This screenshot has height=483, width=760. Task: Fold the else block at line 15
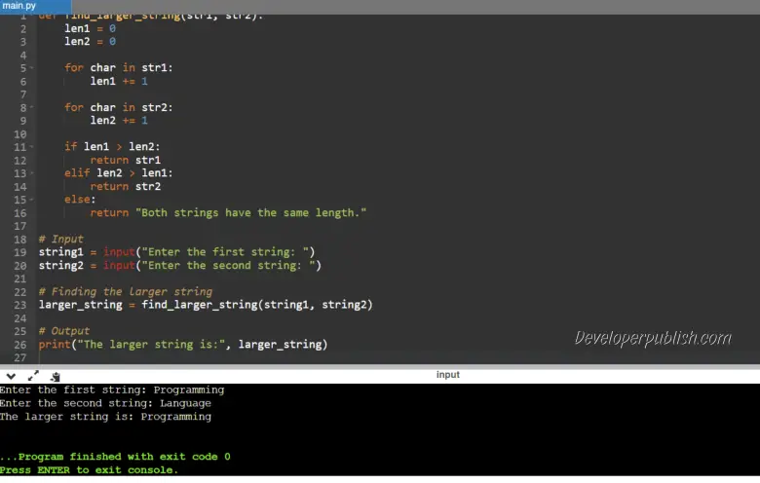[32, 200]
